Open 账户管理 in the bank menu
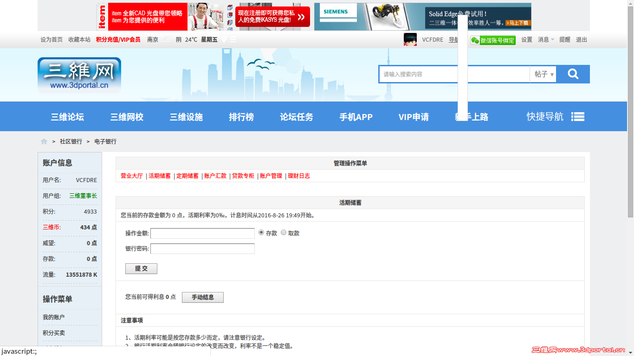 [x=271, y=176]
